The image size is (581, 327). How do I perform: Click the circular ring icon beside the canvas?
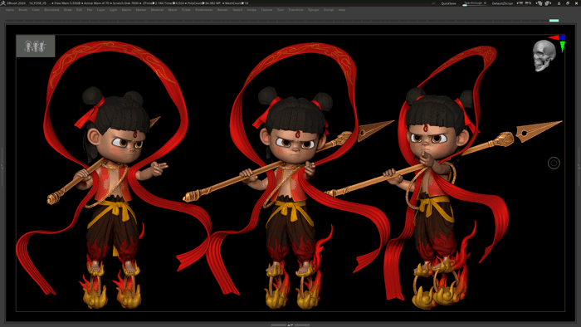point(554,163)
